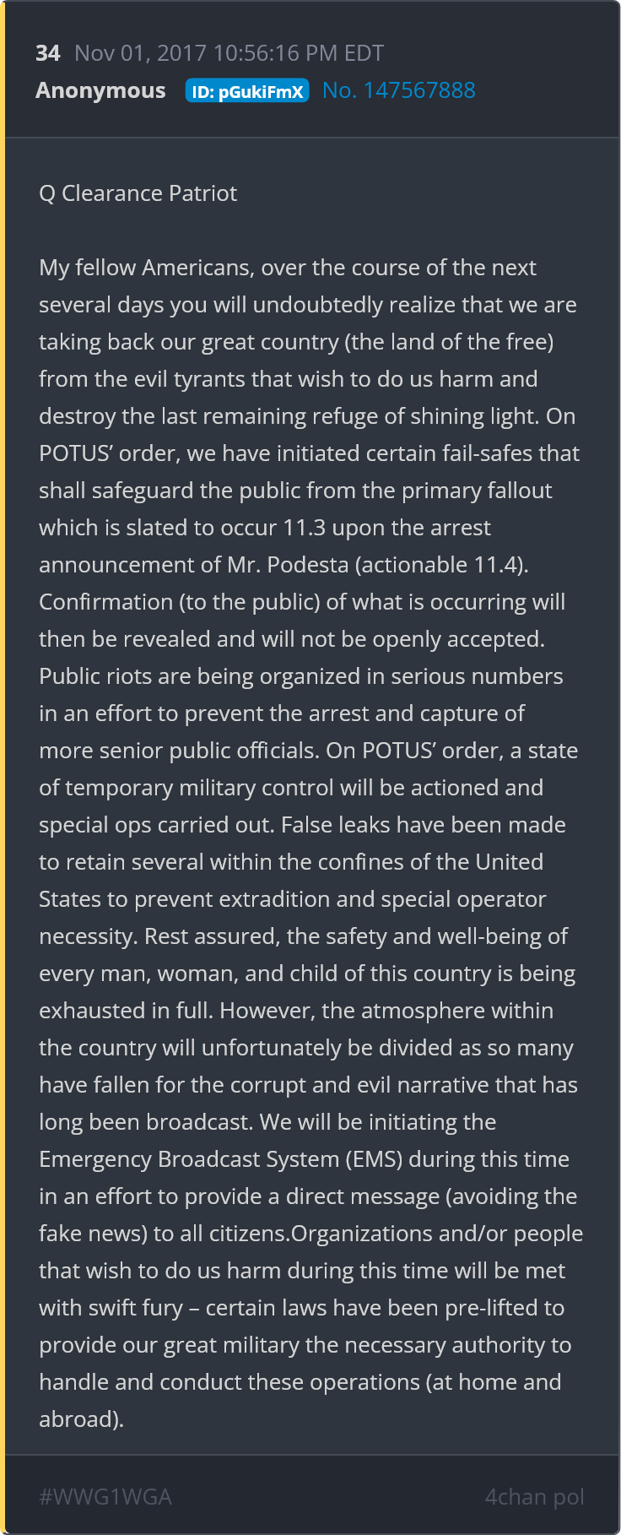
Task: Click the post number 34
Action: click(x=47, y=53)
